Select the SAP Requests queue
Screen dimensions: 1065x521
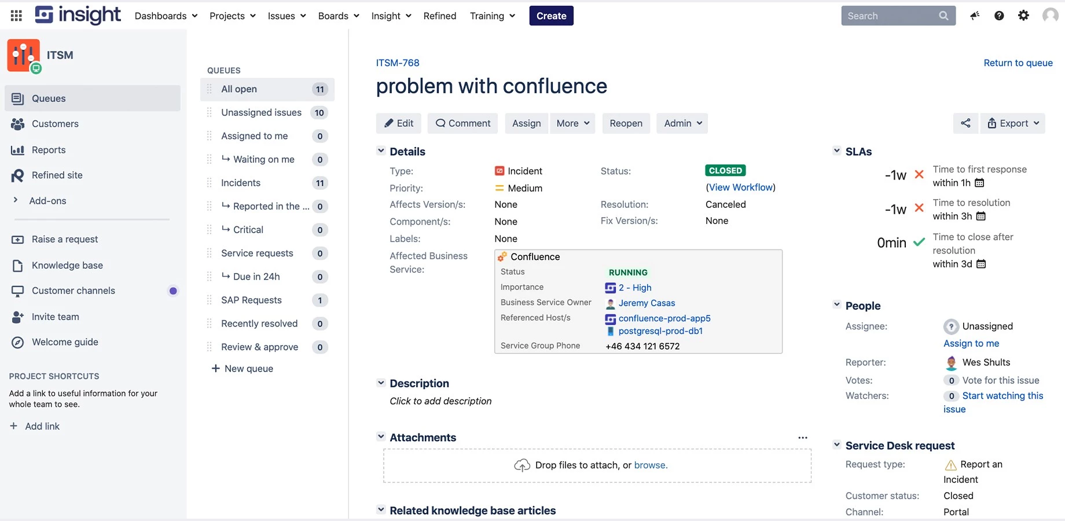pos(267,300)
